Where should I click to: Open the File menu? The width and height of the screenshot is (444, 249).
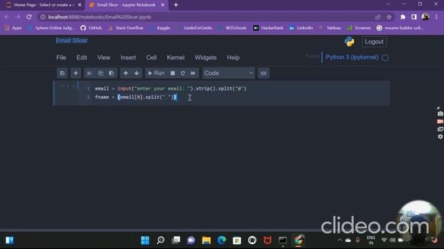[61, 57]
